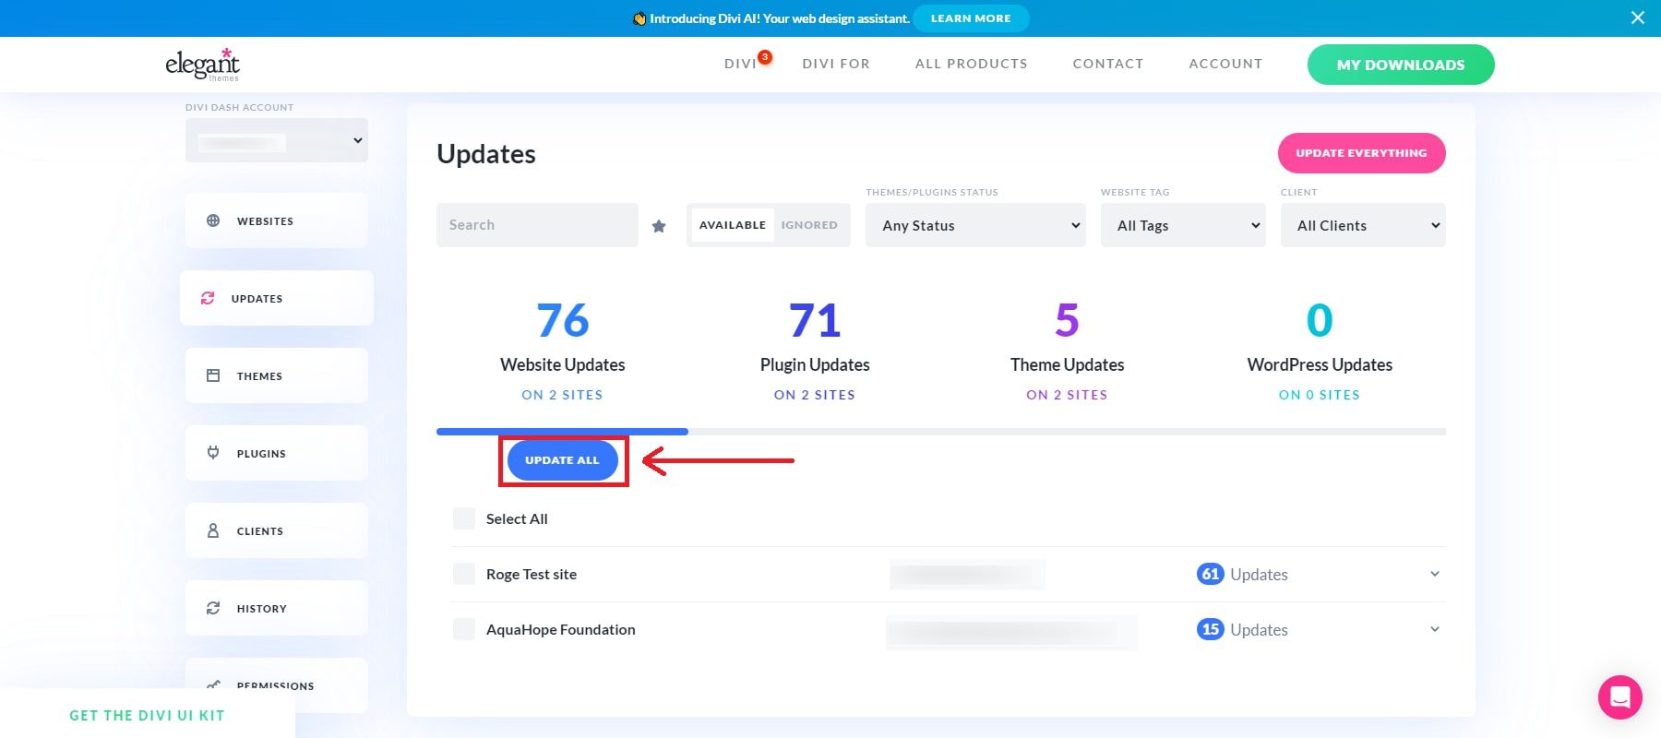Open the Divi For menu
The image size is (1661, 738).
coord(836,64)
